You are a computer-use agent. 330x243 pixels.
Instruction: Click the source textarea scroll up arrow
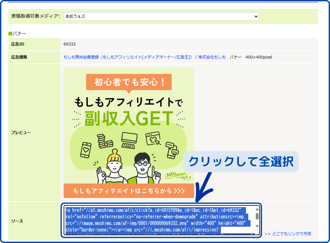click(257, 210)
